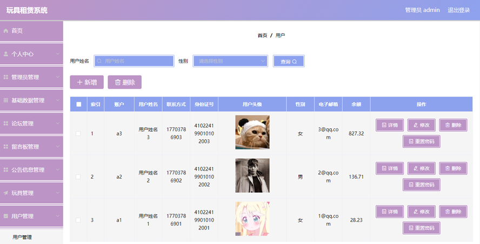This screenshot has width=480, height=244.
Task: Click the document icon on a1's 详情 button
Action: (x=384, y=212)
